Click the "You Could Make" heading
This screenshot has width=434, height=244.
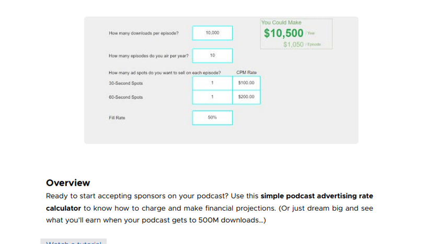[x=281, y=22]
